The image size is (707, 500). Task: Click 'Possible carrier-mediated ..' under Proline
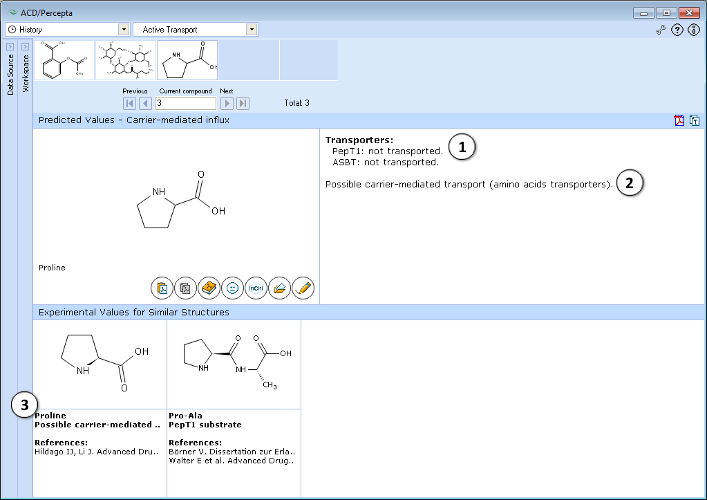(x=97, y=425)
